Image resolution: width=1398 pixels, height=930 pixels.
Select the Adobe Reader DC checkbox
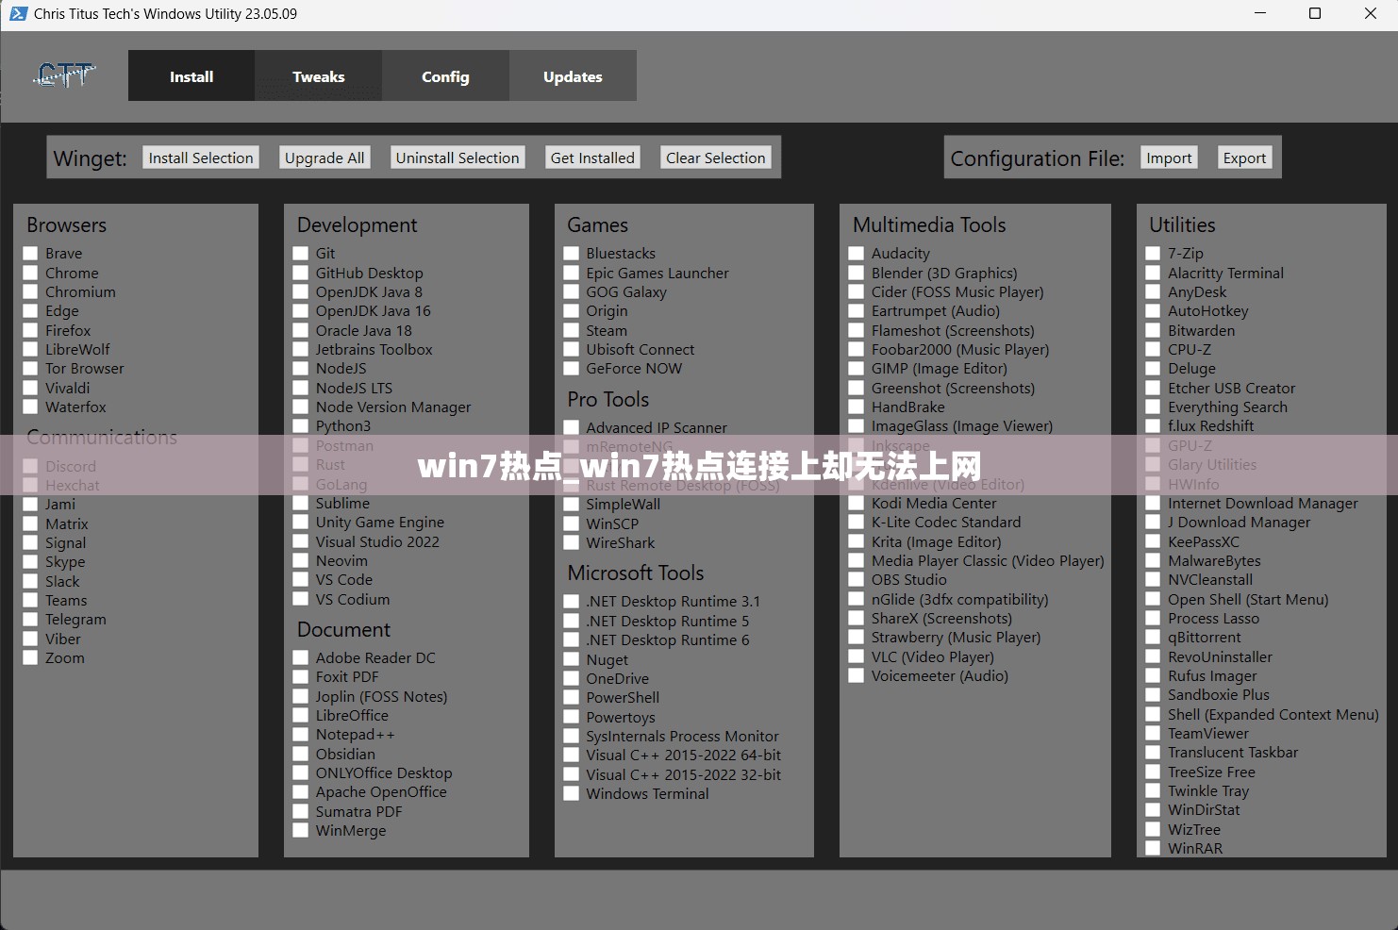(301, 658)
